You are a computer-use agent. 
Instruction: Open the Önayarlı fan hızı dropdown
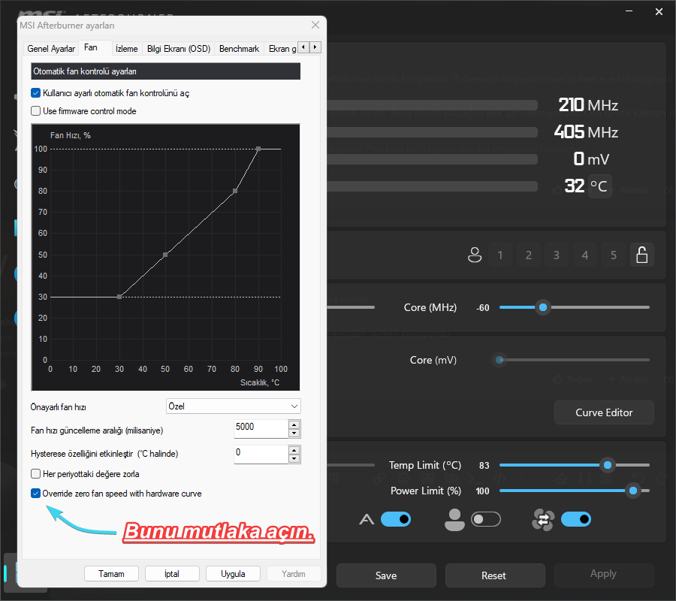coord(234,406)
